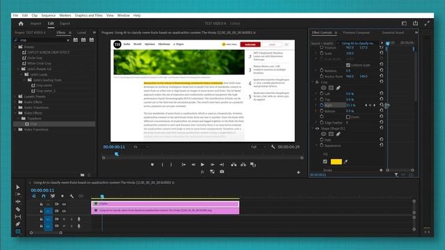Open the zoom level Fit dropdown

point(140,147)
